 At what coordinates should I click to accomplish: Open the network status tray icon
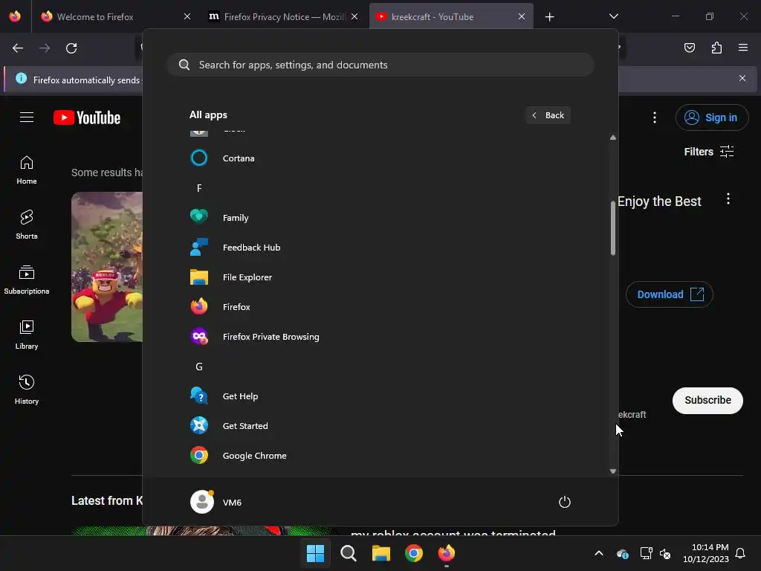646,553
